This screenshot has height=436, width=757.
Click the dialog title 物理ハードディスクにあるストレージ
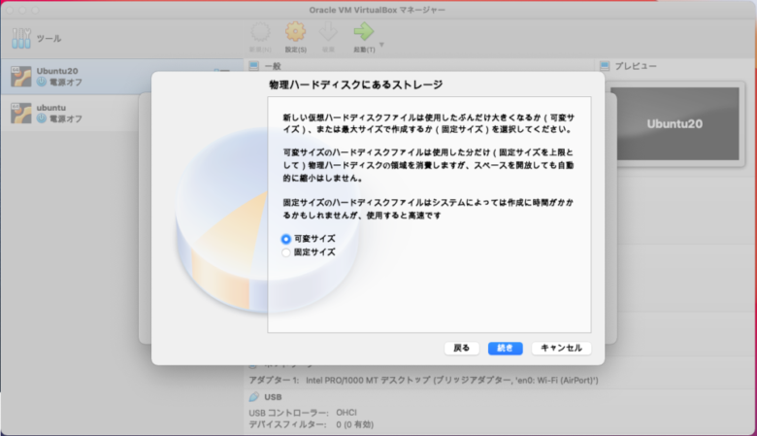[356, 85]
